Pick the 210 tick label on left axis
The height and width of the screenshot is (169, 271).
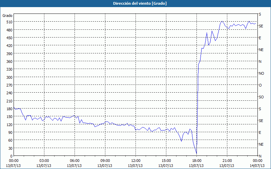click(9, 101)
